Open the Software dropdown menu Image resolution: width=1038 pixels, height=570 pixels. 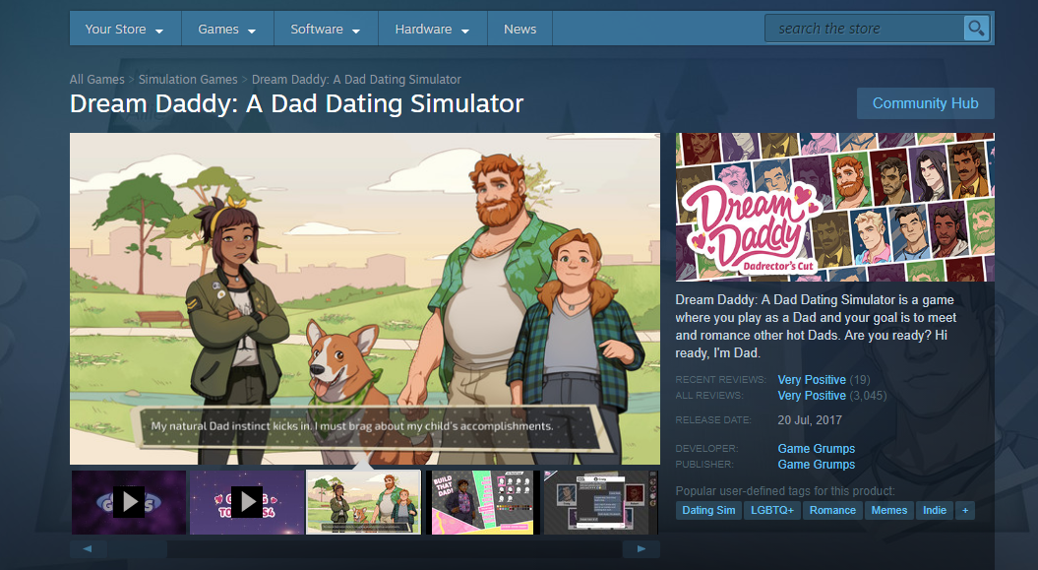tap(326, 30)
